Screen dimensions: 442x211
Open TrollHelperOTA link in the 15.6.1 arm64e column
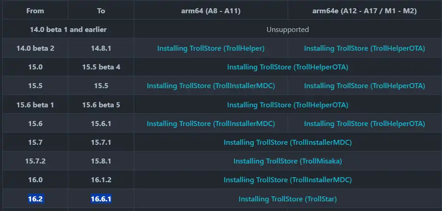point(364,124)
